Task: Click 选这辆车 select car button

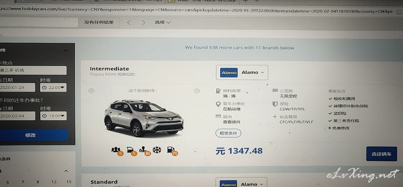Action: pyautogui.click(x=381, y=154)
